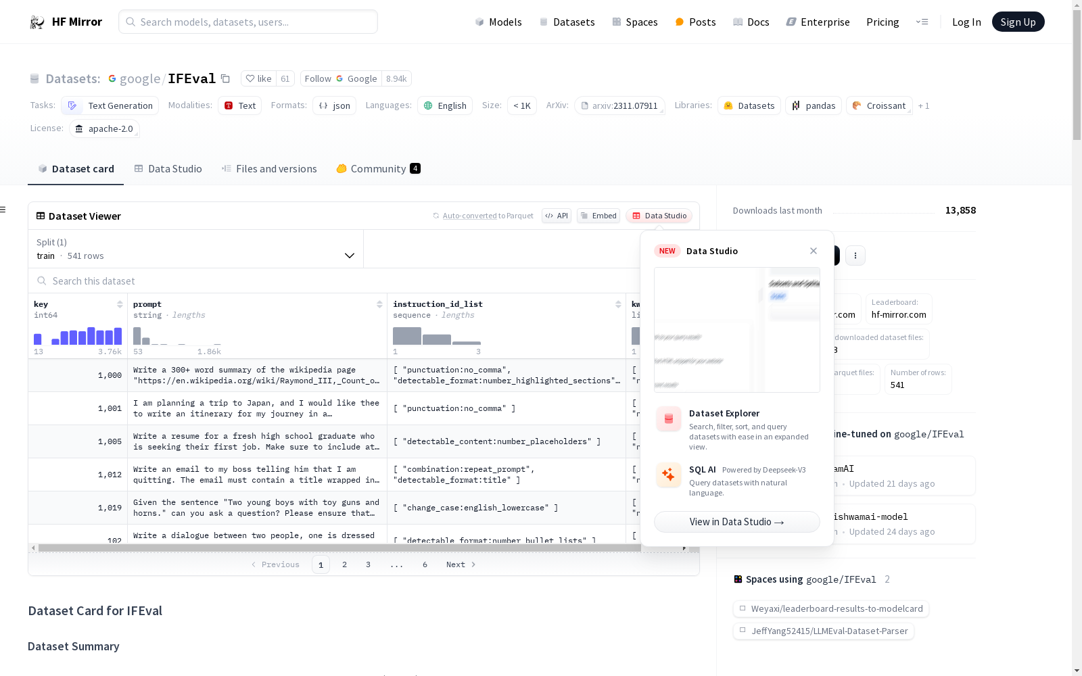Click the Text modality tag
The width and height of the screenshot is (1082, 676).
click(240, 105)
